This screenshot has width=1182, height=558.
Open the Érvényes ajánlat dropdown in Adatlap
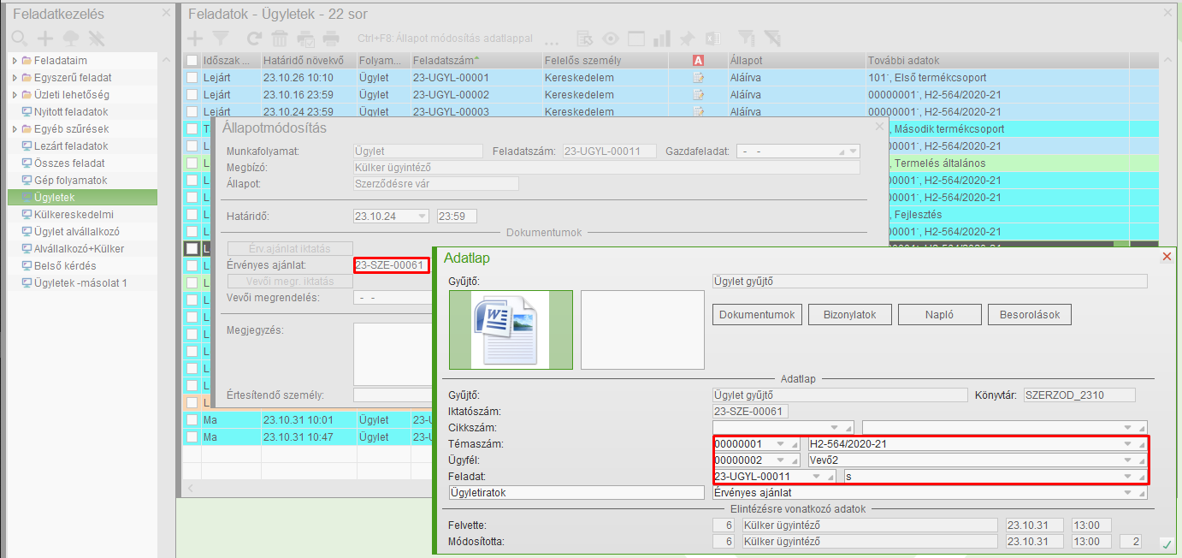pos(1128,493)
